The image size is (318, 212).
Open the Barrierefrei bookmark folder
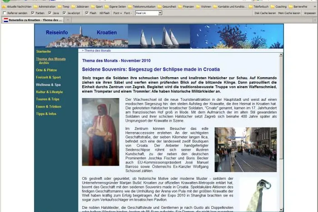pyautogui.click(x=298, y=6)
